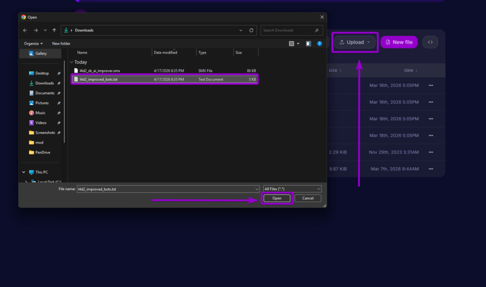Viewport: 486px width, 287px height.
Task: Click the New file button
Action: tap(399, 42)
